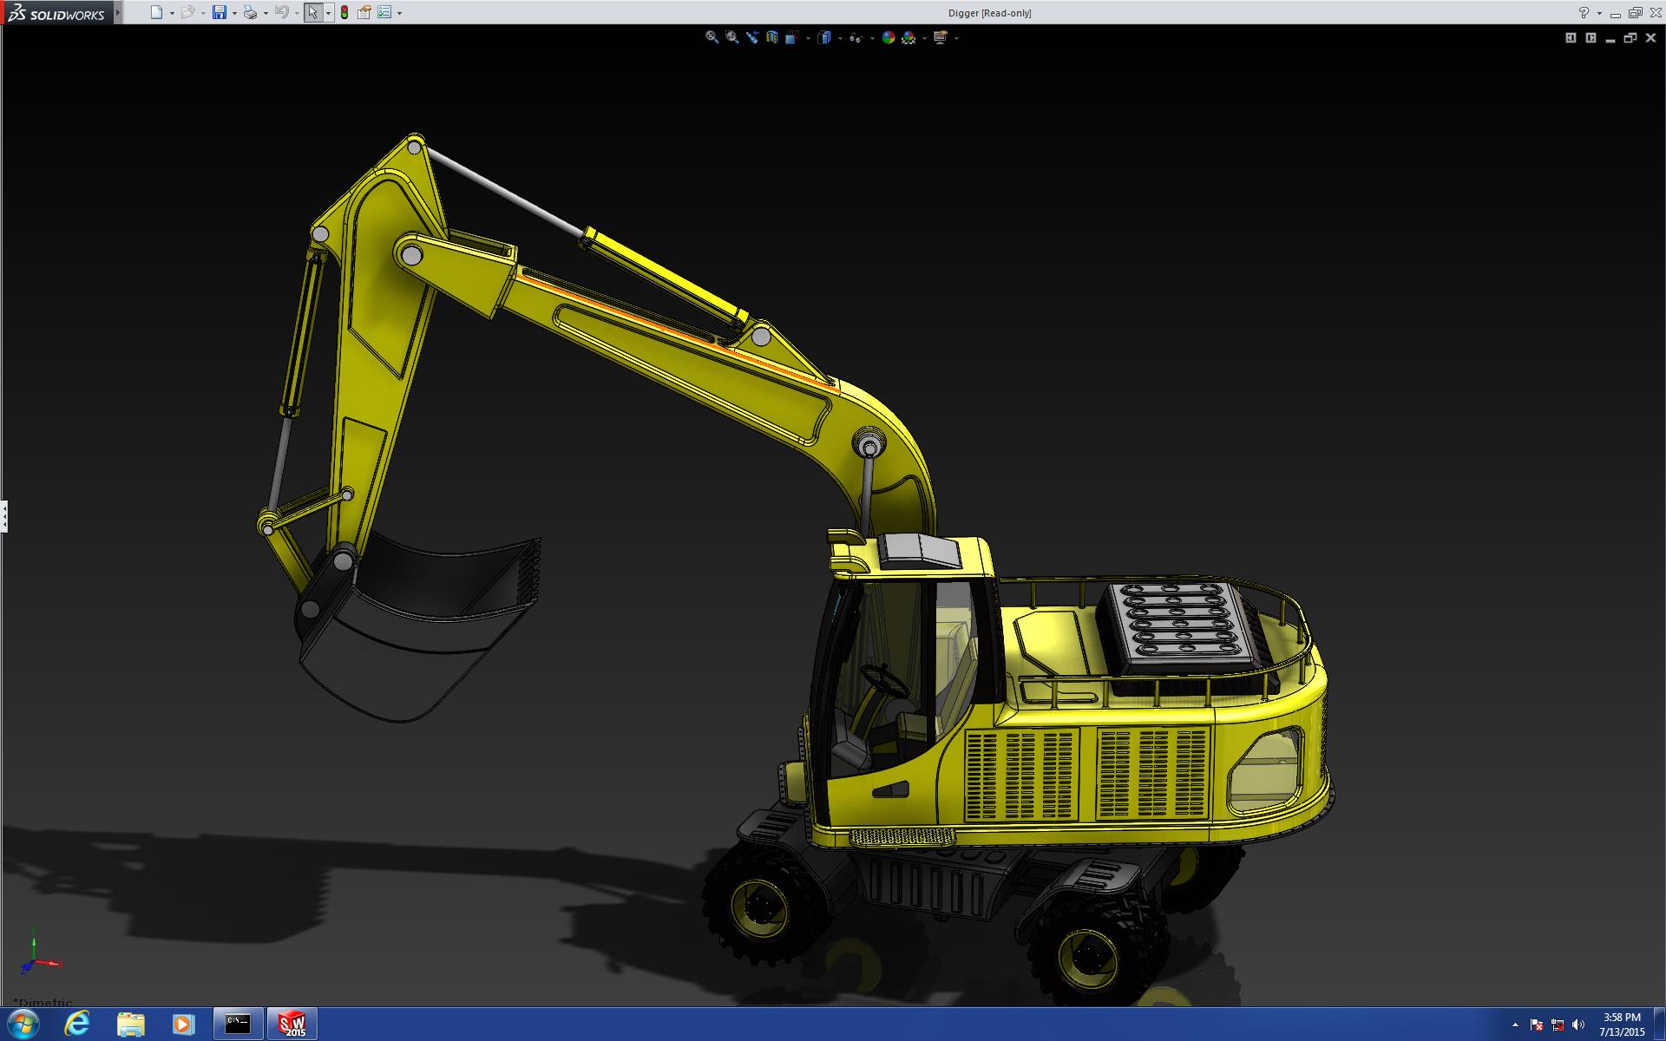Expand the Display Style dropdown arrow

coord(840,38)
